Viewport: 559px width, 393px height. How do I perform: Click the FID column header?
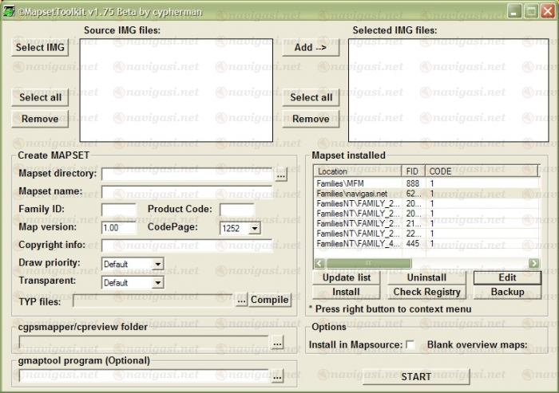(413, 171)
